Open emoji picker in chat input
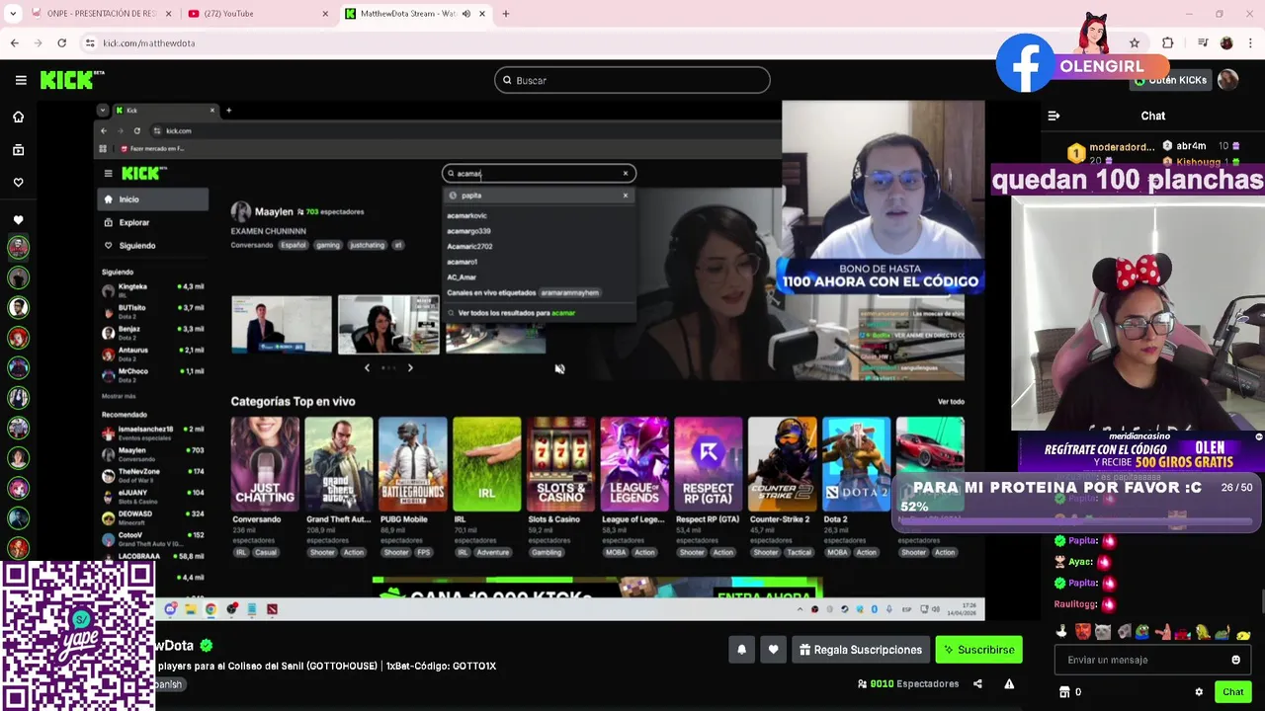Screen dimensions: 1265x711 click(1235, 660)
